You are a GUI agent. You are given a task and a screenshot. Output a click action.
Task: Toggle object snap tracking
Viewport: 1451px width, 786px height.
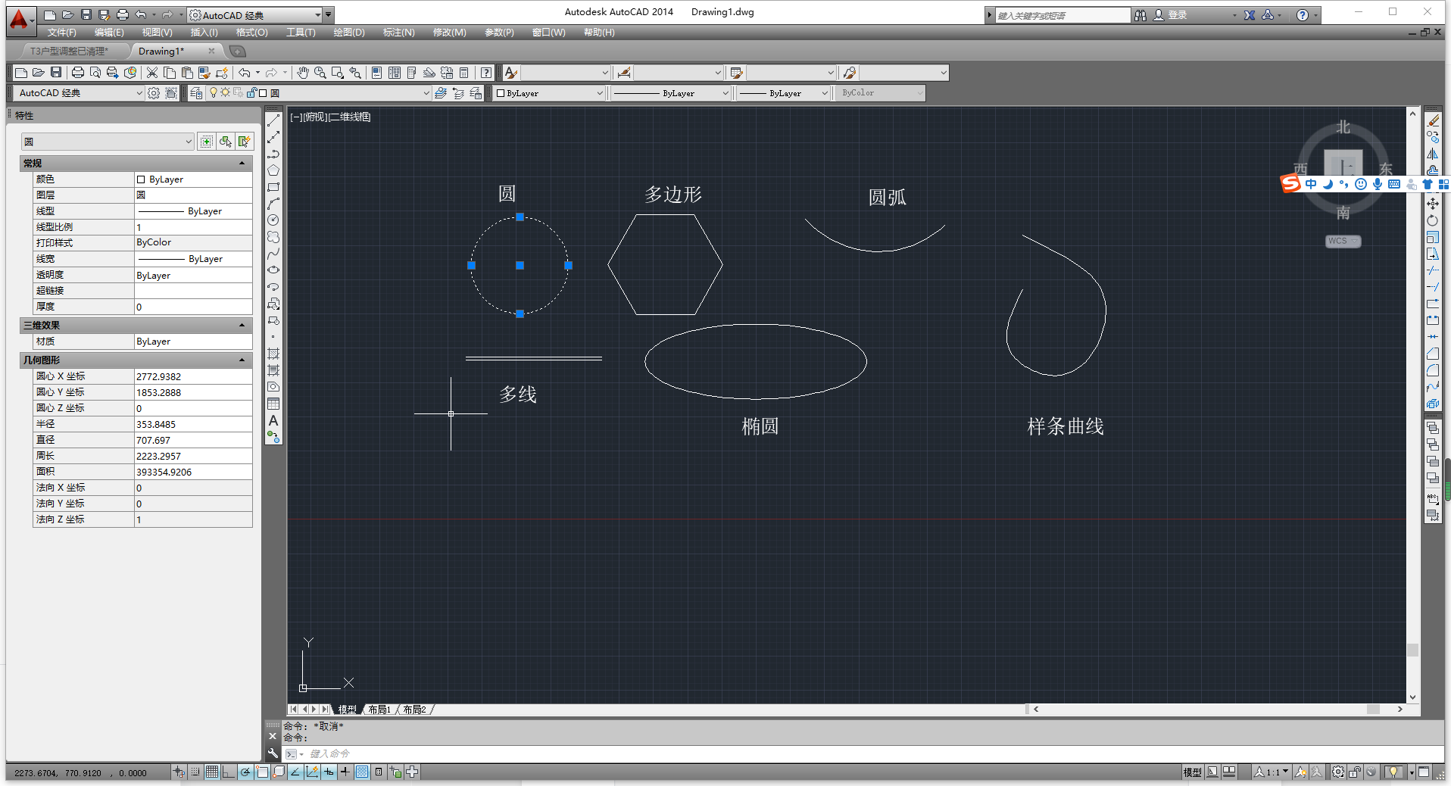point(295,772)
